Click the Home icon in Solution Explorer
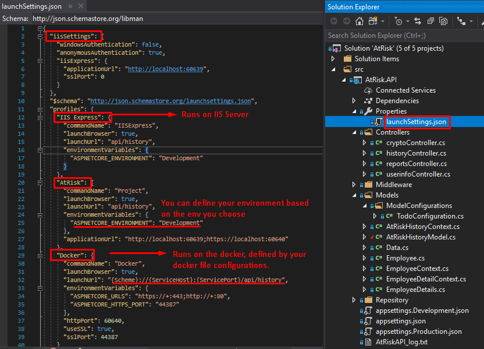484x349 pixels. point(360,21)
